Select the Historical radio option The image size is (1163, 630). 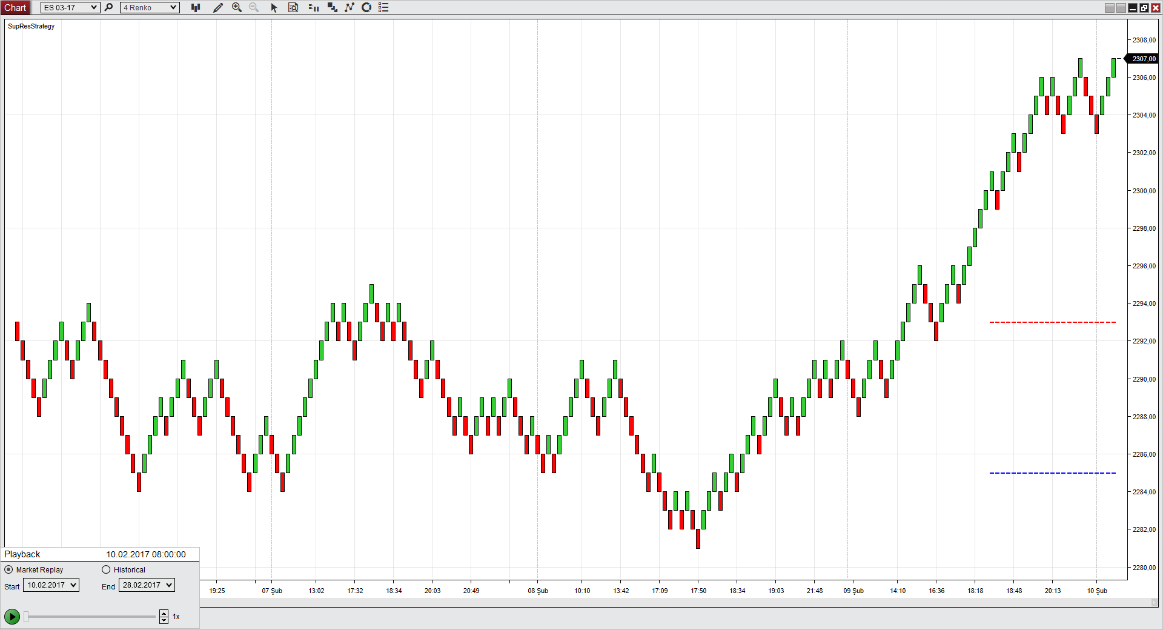[x=106, y=569]
